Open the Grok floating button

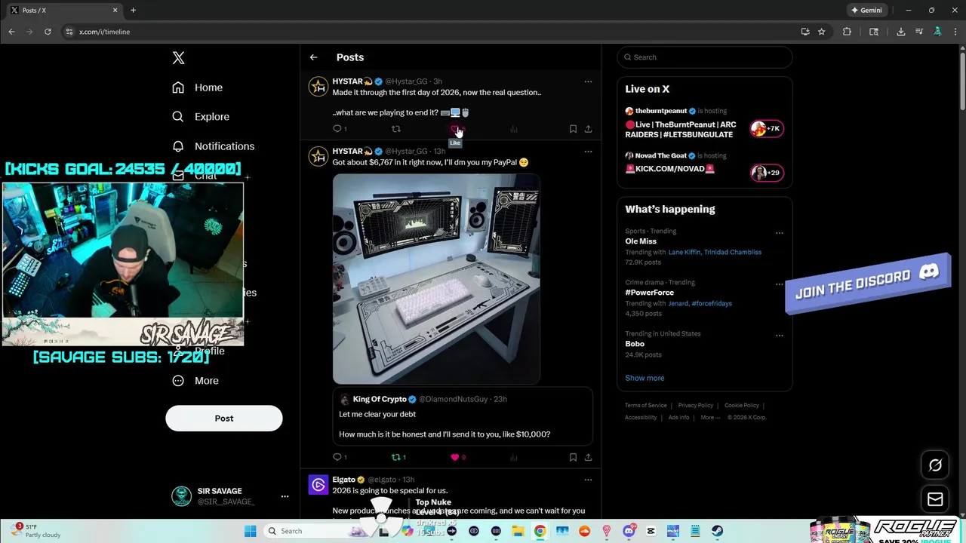[x=935, y=465]
